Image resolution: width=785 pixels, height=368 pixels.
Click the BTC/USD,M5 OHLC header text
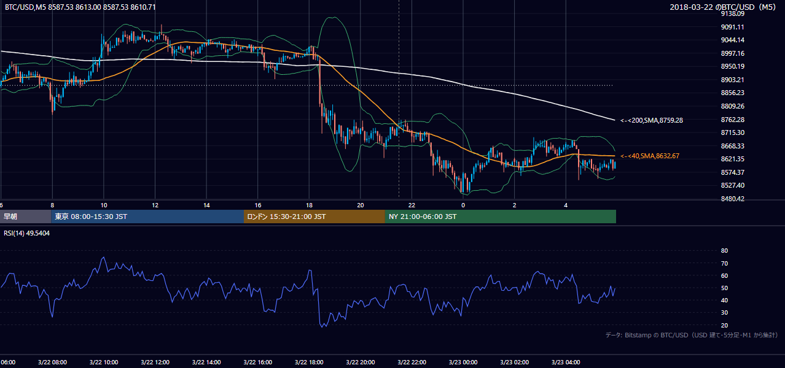pyautogui.click(x=80, y=7)
